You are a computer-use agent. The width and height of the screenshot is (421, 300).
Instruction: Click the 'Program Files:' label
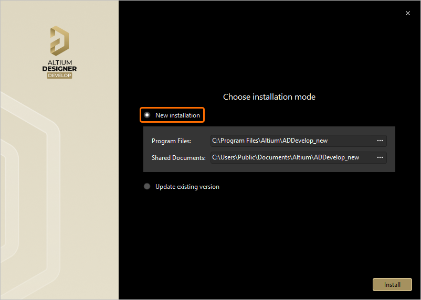171,141
